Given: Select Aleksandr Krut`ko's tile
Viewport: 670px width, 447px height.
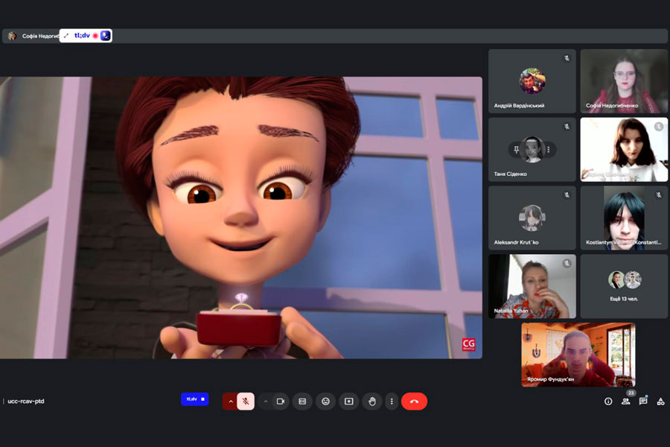Looking at the screenshot, I should (532, 218).
